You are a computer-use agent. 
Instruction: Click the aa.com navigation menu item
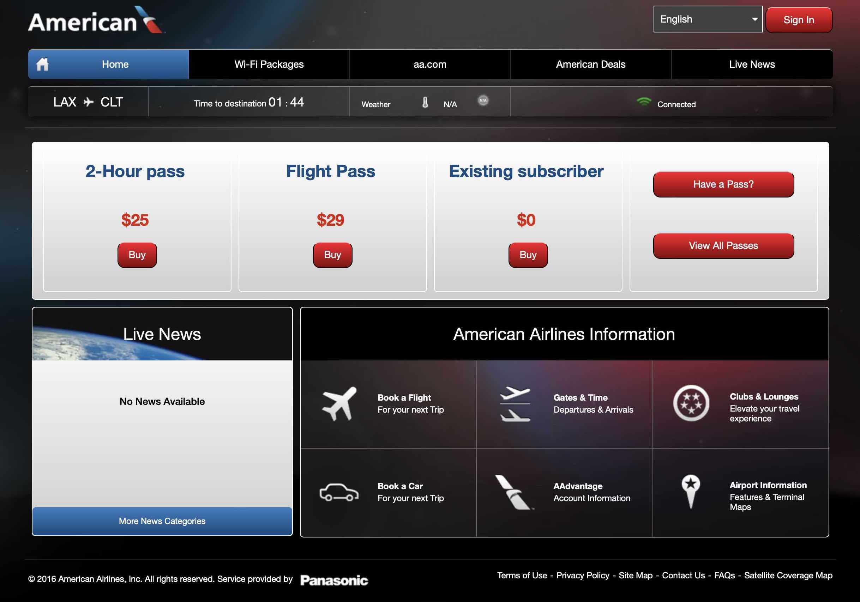point(431,64)
